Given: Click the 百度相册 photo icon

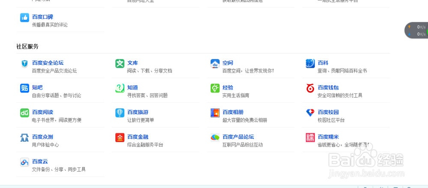Looking at the screenshot, I should tap(215, 113).
